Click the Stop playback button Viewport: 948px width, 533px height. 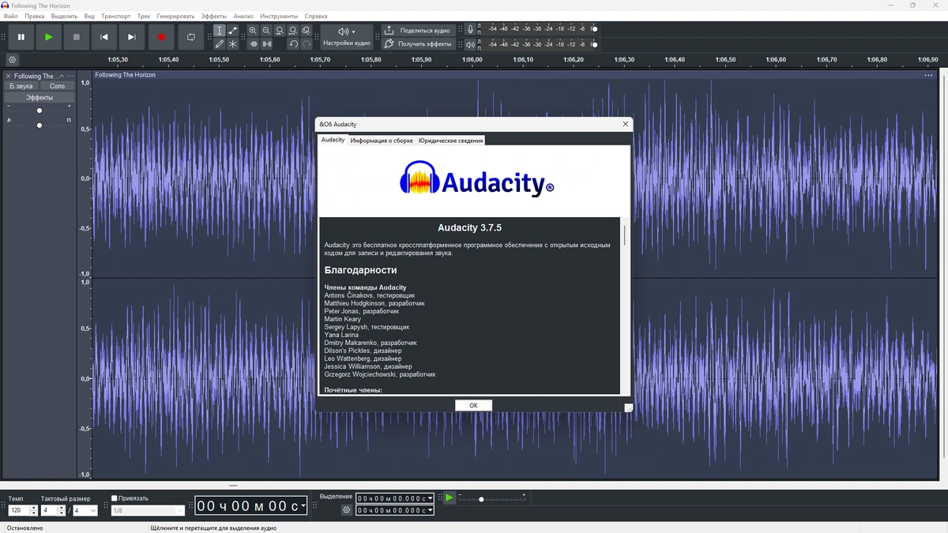[77, 37]
